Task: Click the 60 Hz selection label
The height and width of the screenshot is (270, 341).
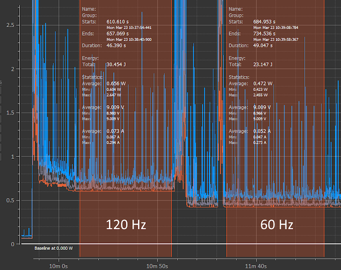Action: (x=277, y=224)
